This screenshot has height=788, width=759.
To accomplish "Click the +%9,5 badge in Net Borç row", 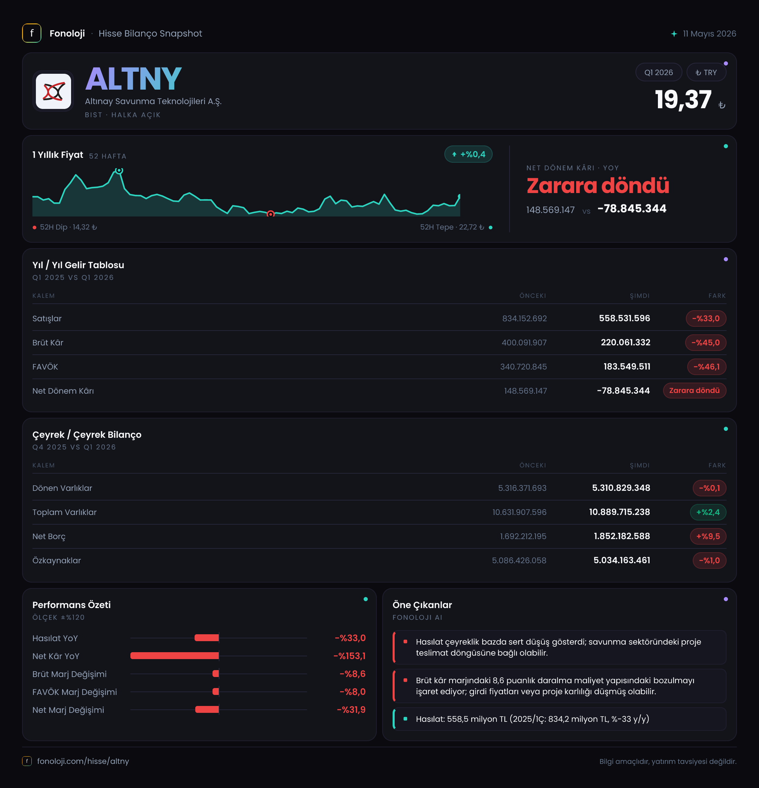I will tap(708, 536).
